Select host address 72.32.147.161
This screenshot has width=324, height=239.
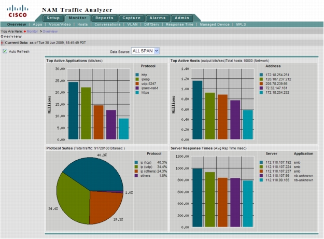point(276,88)
